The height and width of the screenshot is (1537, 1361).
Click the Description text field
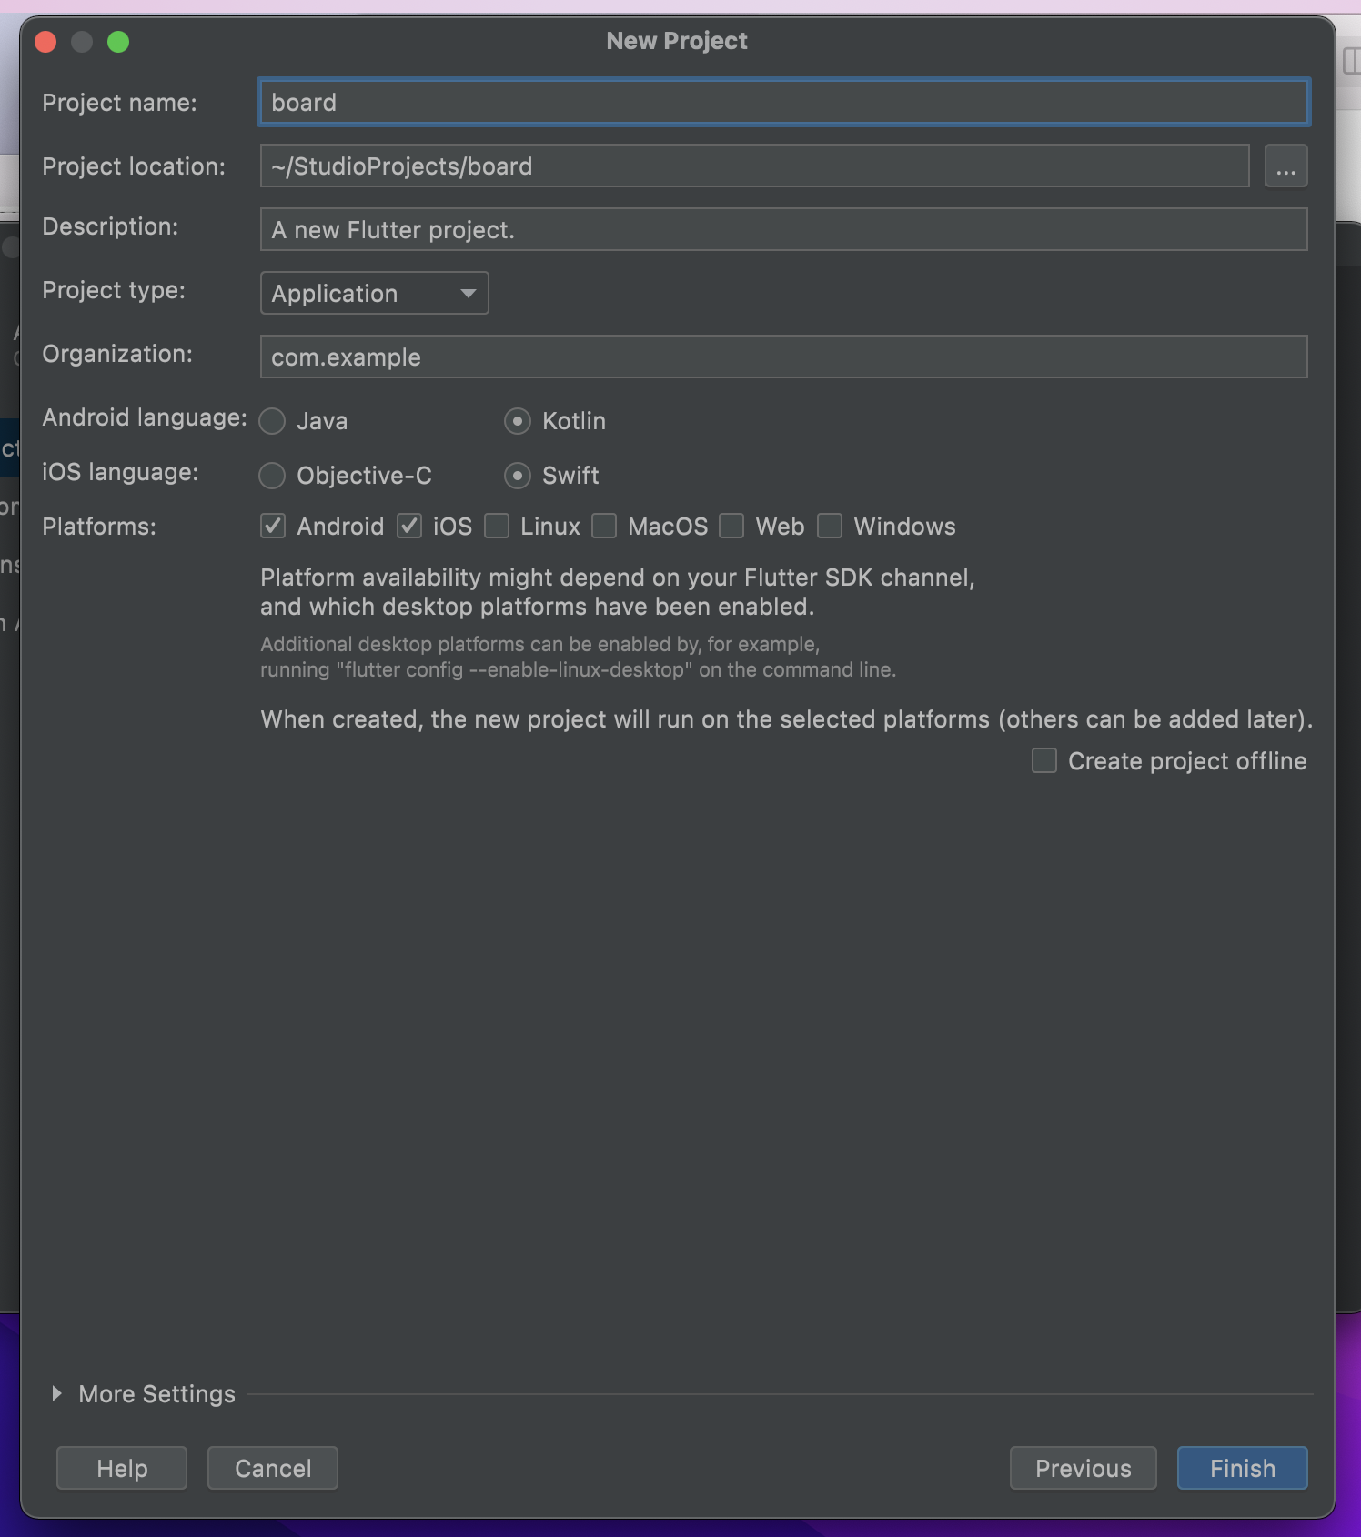pos(783,230)
